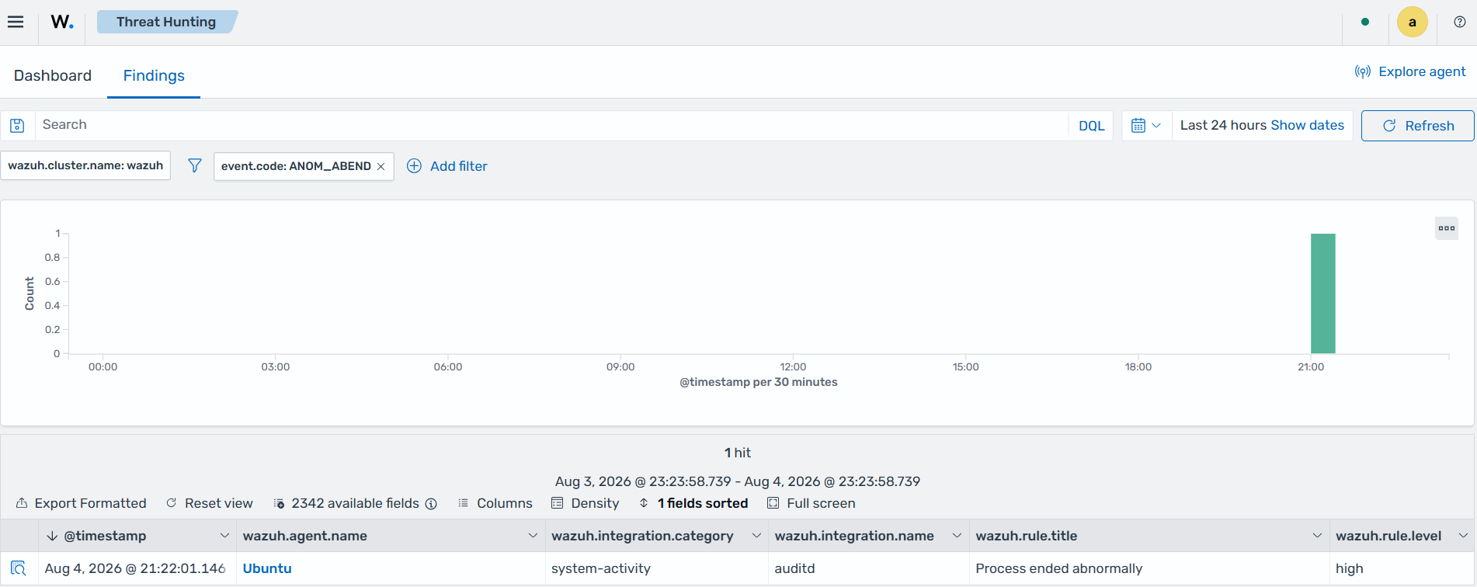1477x587 pixels.
Task: Remove the event.code ANOM_ABEND filter
Action: click(x=381, y=166)
